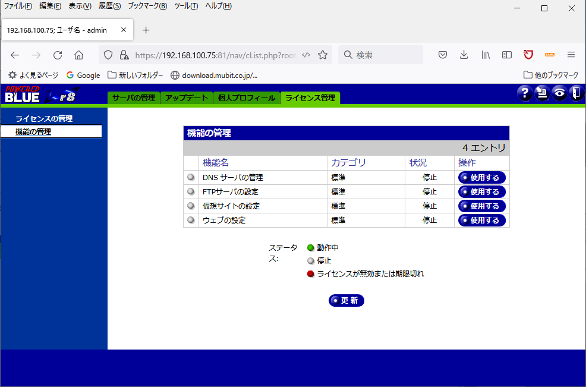This screenshot has height=387, width=586.
Task: Click the shield tracking protection icon
Action: (108, 55)
